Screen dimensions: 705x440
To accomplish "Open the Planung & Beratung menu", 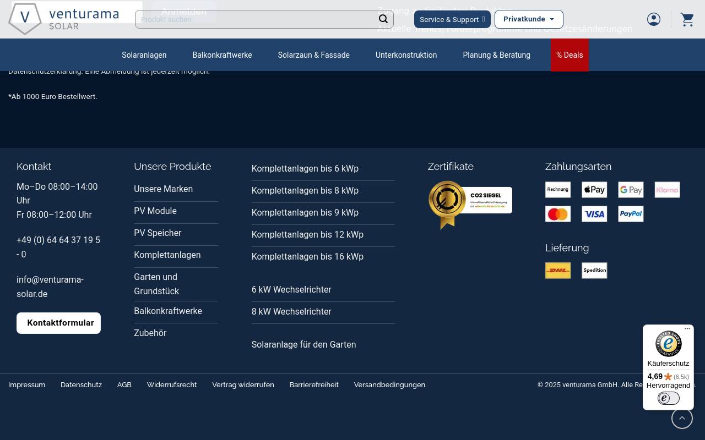I will point(497,55).
